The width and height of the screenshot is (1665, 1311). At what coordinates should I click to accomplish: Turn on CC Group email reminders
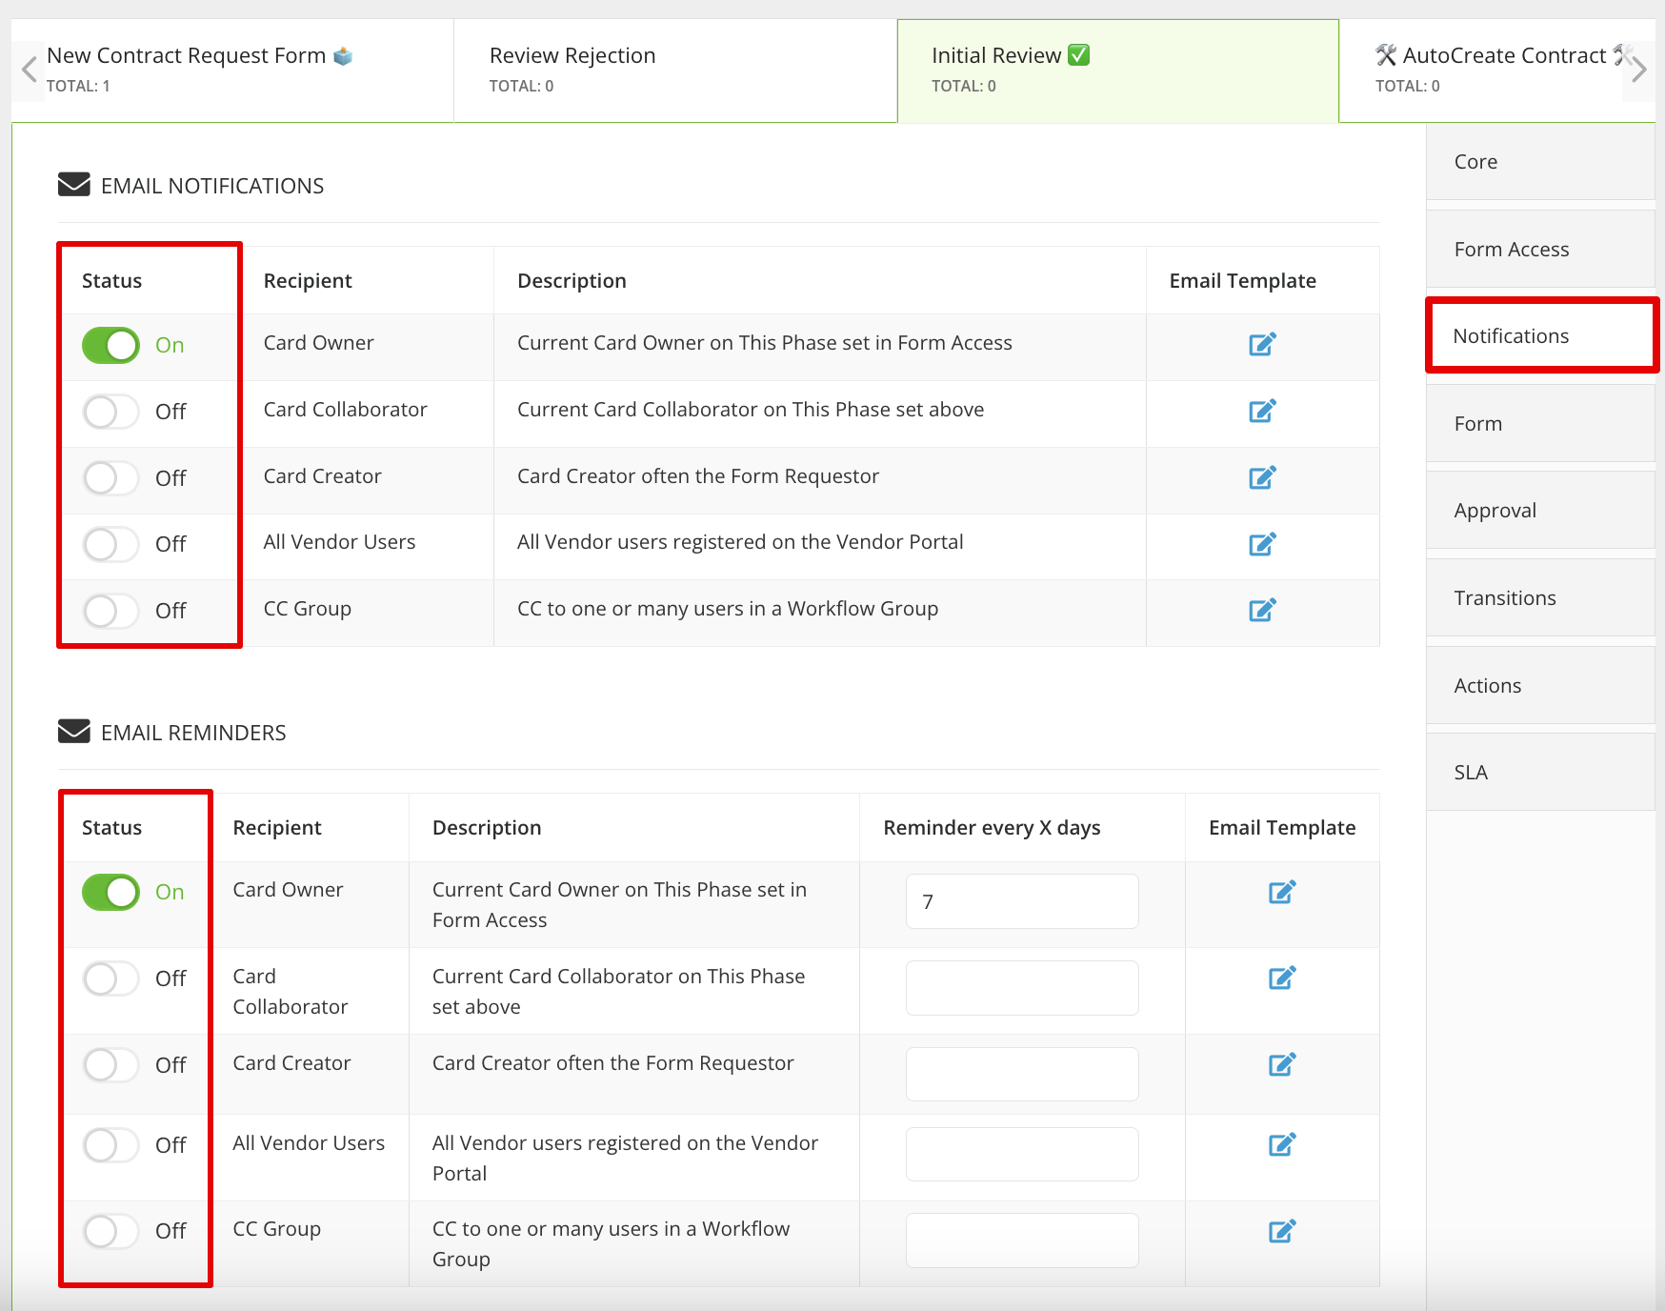[110, 1231]
